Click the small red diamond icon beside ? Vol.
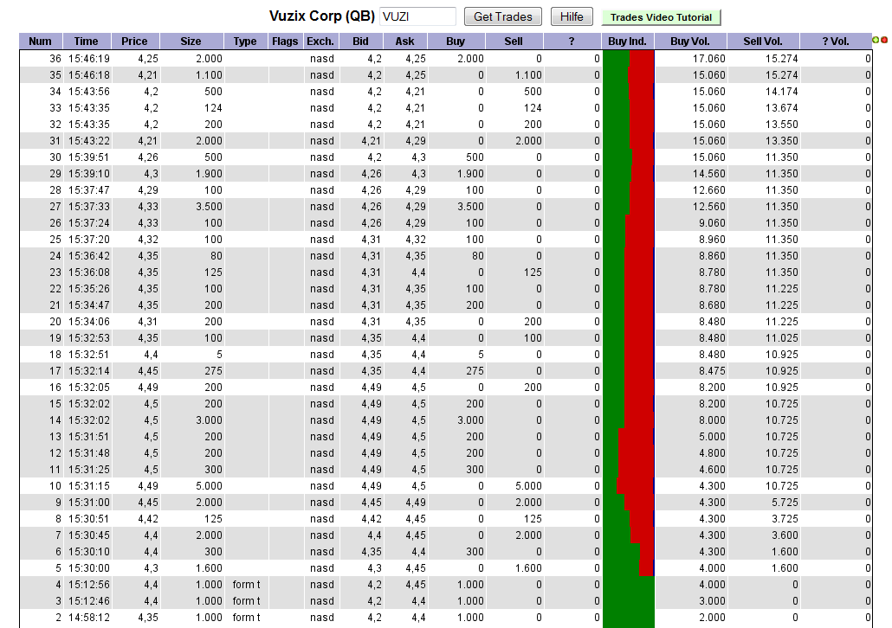This screenshot has width=892, height=628. [884, 40]
